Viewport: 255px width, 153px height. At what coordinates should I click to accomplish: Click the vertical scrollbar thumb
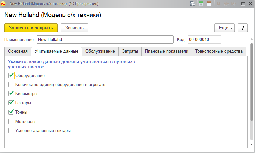pyautogui.click(x=252, y=82)
